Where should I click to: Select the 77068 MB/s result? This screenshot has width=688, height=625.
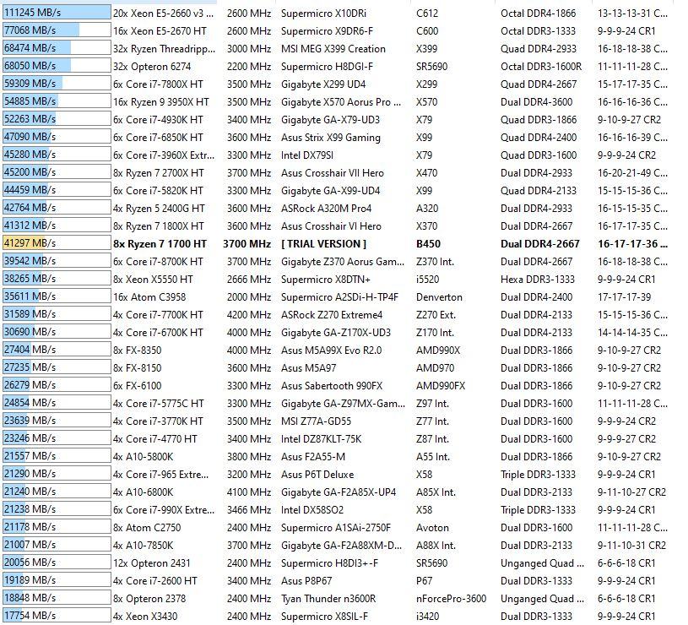coord(57,30)
